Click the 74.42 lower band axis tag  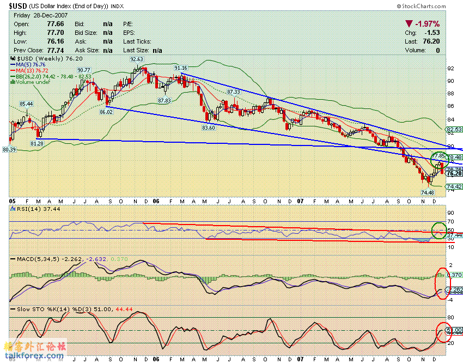[x=454, y=186]
